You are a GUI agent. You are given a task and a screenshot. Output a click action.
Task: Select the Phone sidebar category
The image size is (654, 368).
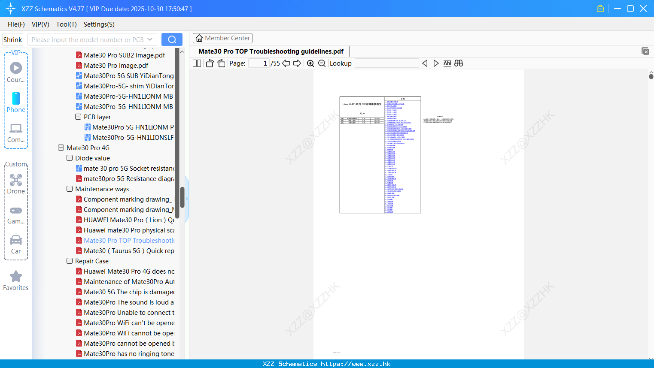point(16,102)
